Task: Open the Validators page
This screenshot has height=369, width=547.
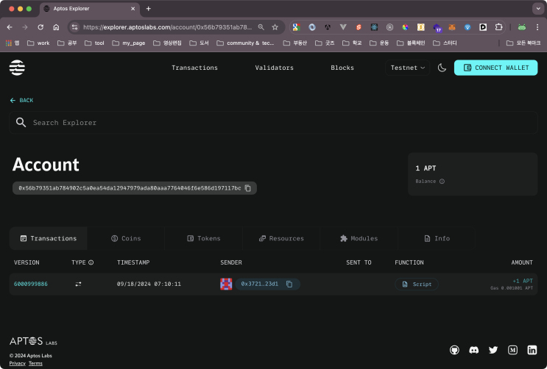Action: [274, 68]
